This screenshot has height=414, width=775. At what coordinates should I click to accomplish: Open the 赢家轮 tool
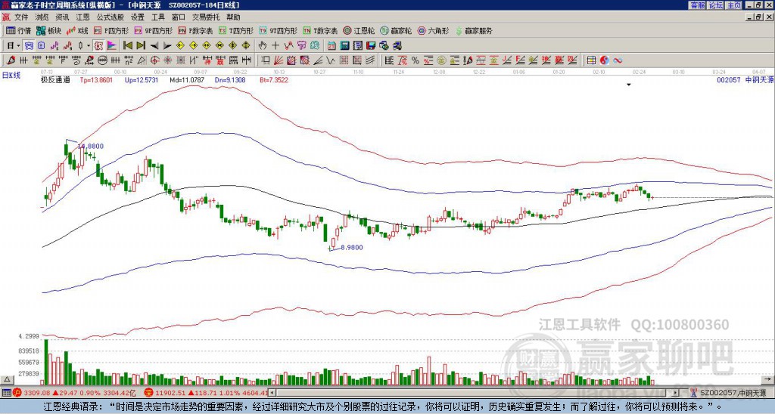396,31
